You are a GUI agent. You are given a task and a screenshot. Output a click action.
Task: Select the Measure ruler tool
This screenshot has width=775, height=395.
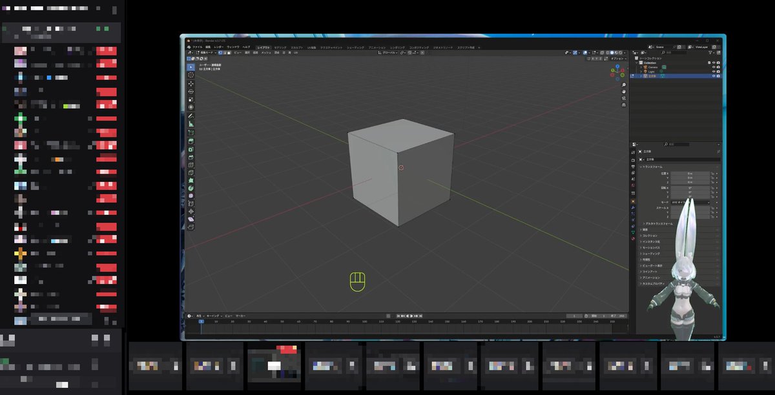pyautogui.click(x=191, y=124)
